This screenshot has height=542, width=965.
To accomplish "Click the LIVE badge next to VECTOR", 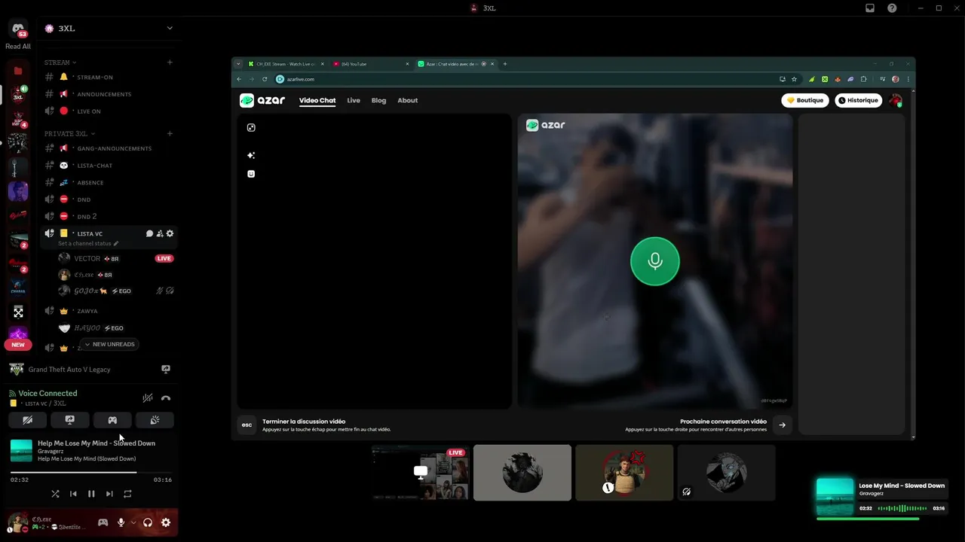I will pyautogui.click(x=164, y=258).
